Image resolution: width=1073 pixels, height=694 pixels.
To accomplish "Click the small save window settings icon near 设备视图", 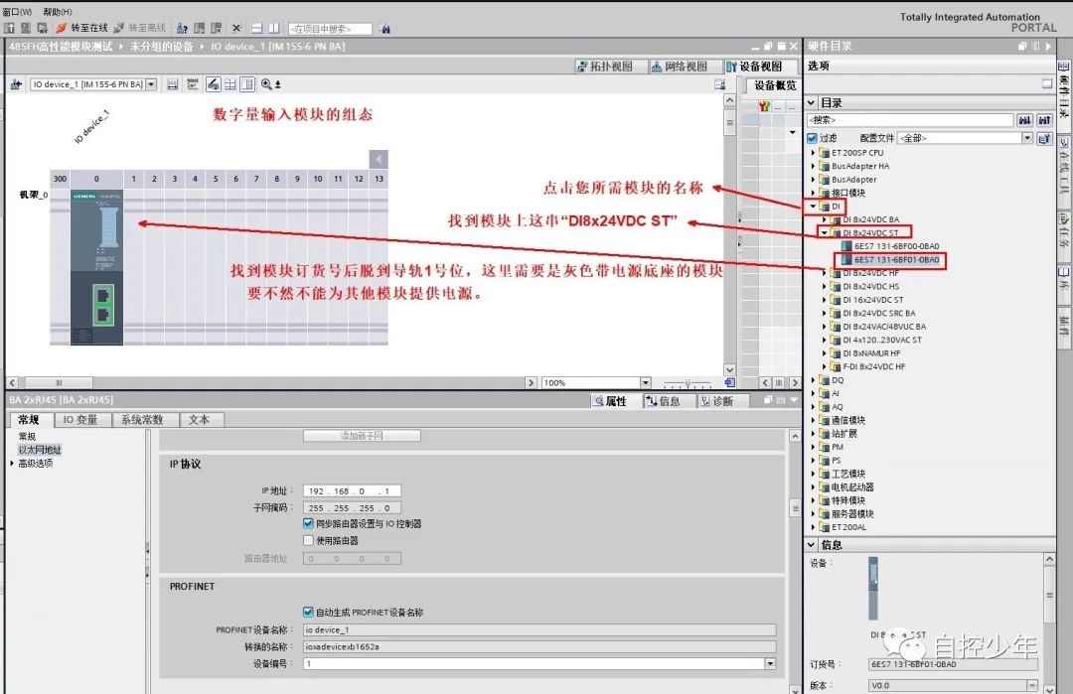I will point(720,84).
